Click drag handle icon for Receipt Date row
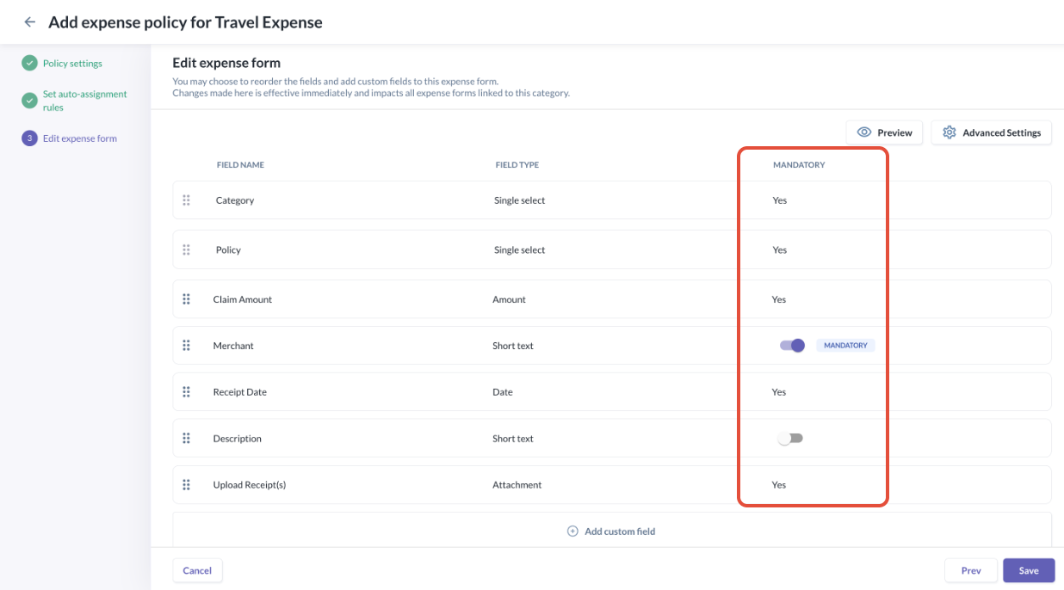1064x590 pixels. click(186, 392)
